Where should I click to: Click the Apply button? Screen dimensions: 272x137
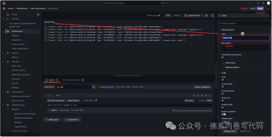pos(260,9)
